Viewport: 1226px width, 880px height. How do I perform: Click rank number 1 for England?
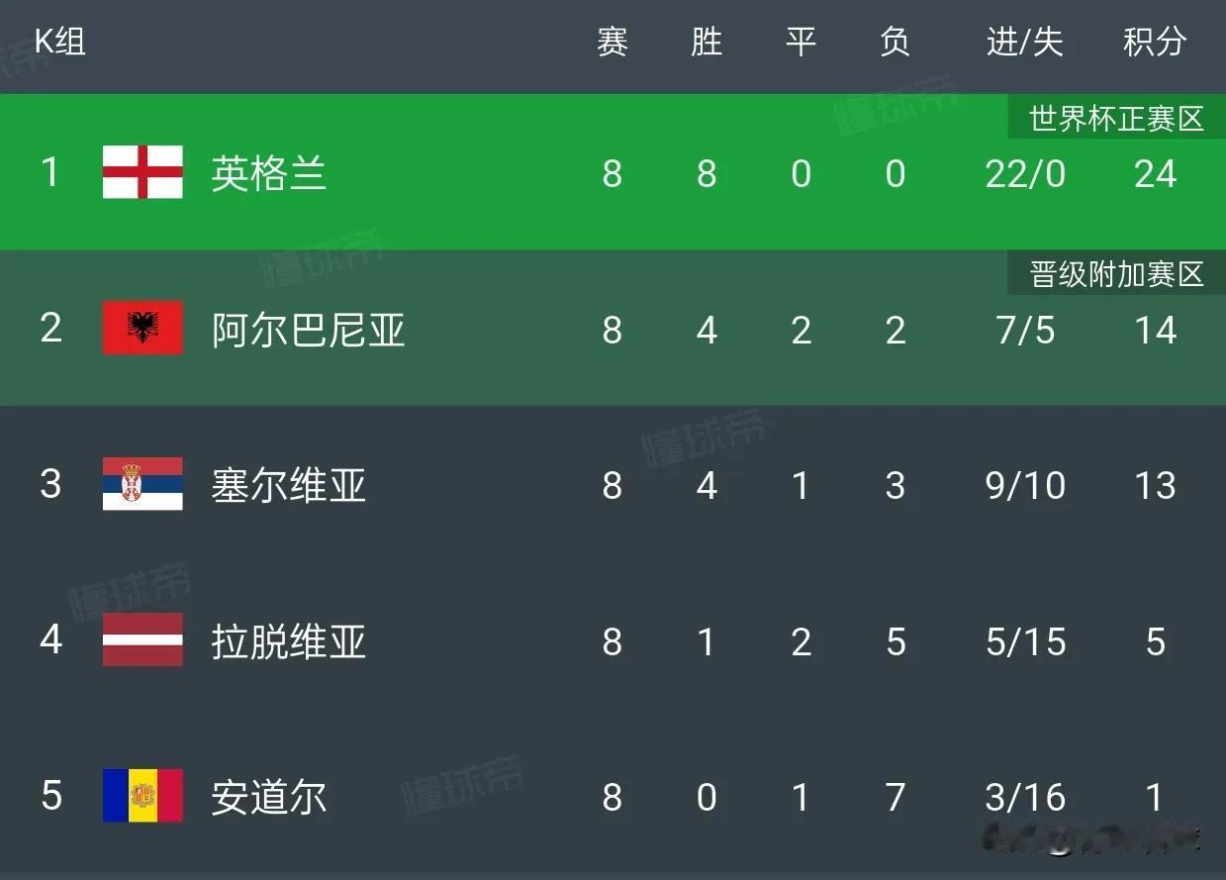pyautogui.click(x=50, y=172)
